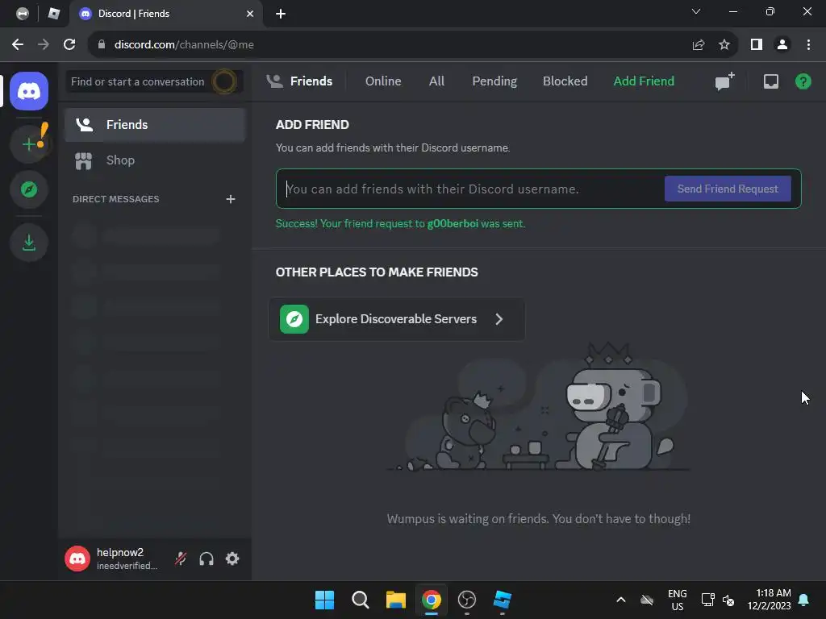
Task: Open Explore Discoverable Servers card
Action: (397, 319)
